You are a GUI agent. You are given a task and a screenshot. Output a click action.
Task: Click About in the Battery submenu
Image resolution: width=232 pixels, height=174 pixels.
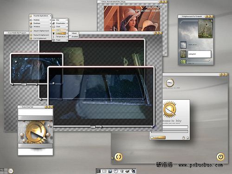click(x=74, y=33)
